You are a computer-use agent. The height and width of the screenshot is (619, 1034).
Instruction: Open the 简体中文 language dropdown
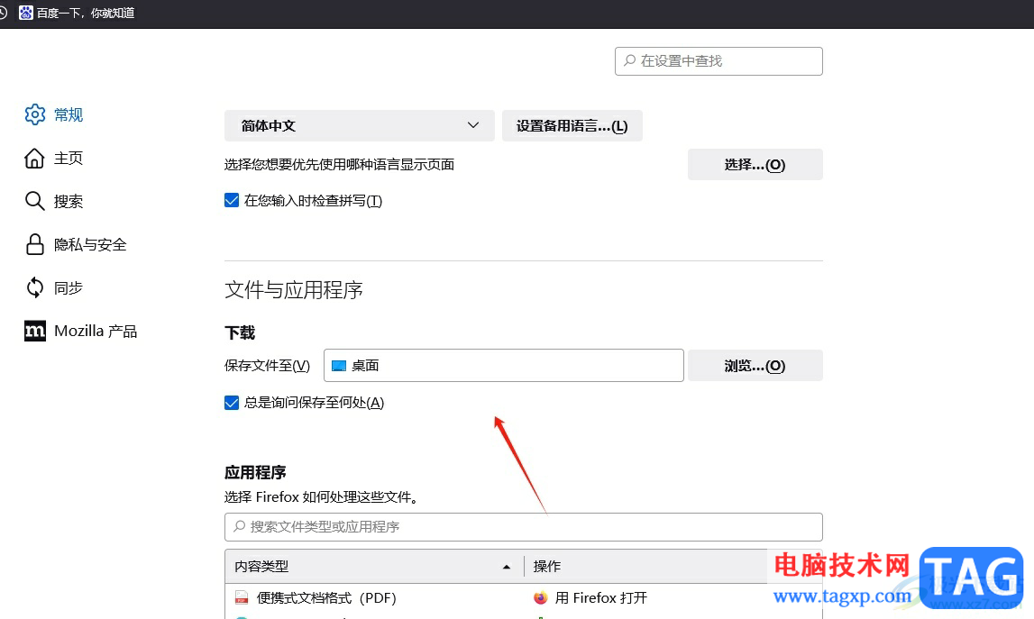(359, 125)
